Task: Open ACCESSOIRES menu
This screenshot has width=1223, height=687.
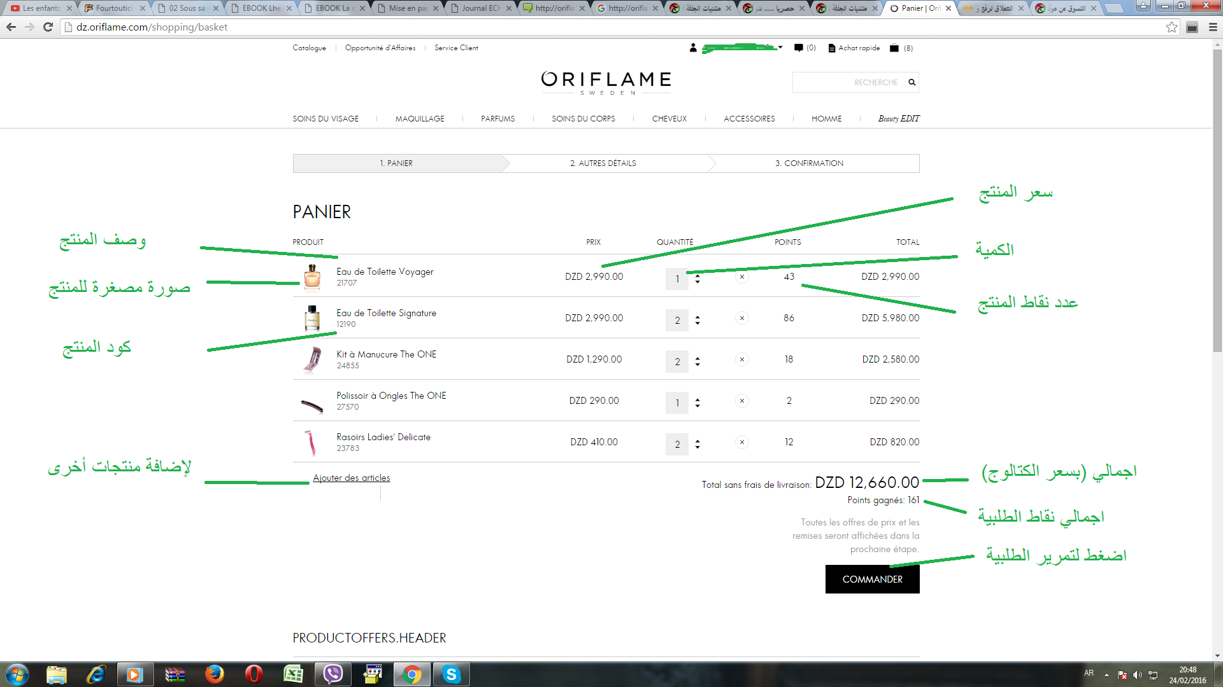Action: pos(749,118)
